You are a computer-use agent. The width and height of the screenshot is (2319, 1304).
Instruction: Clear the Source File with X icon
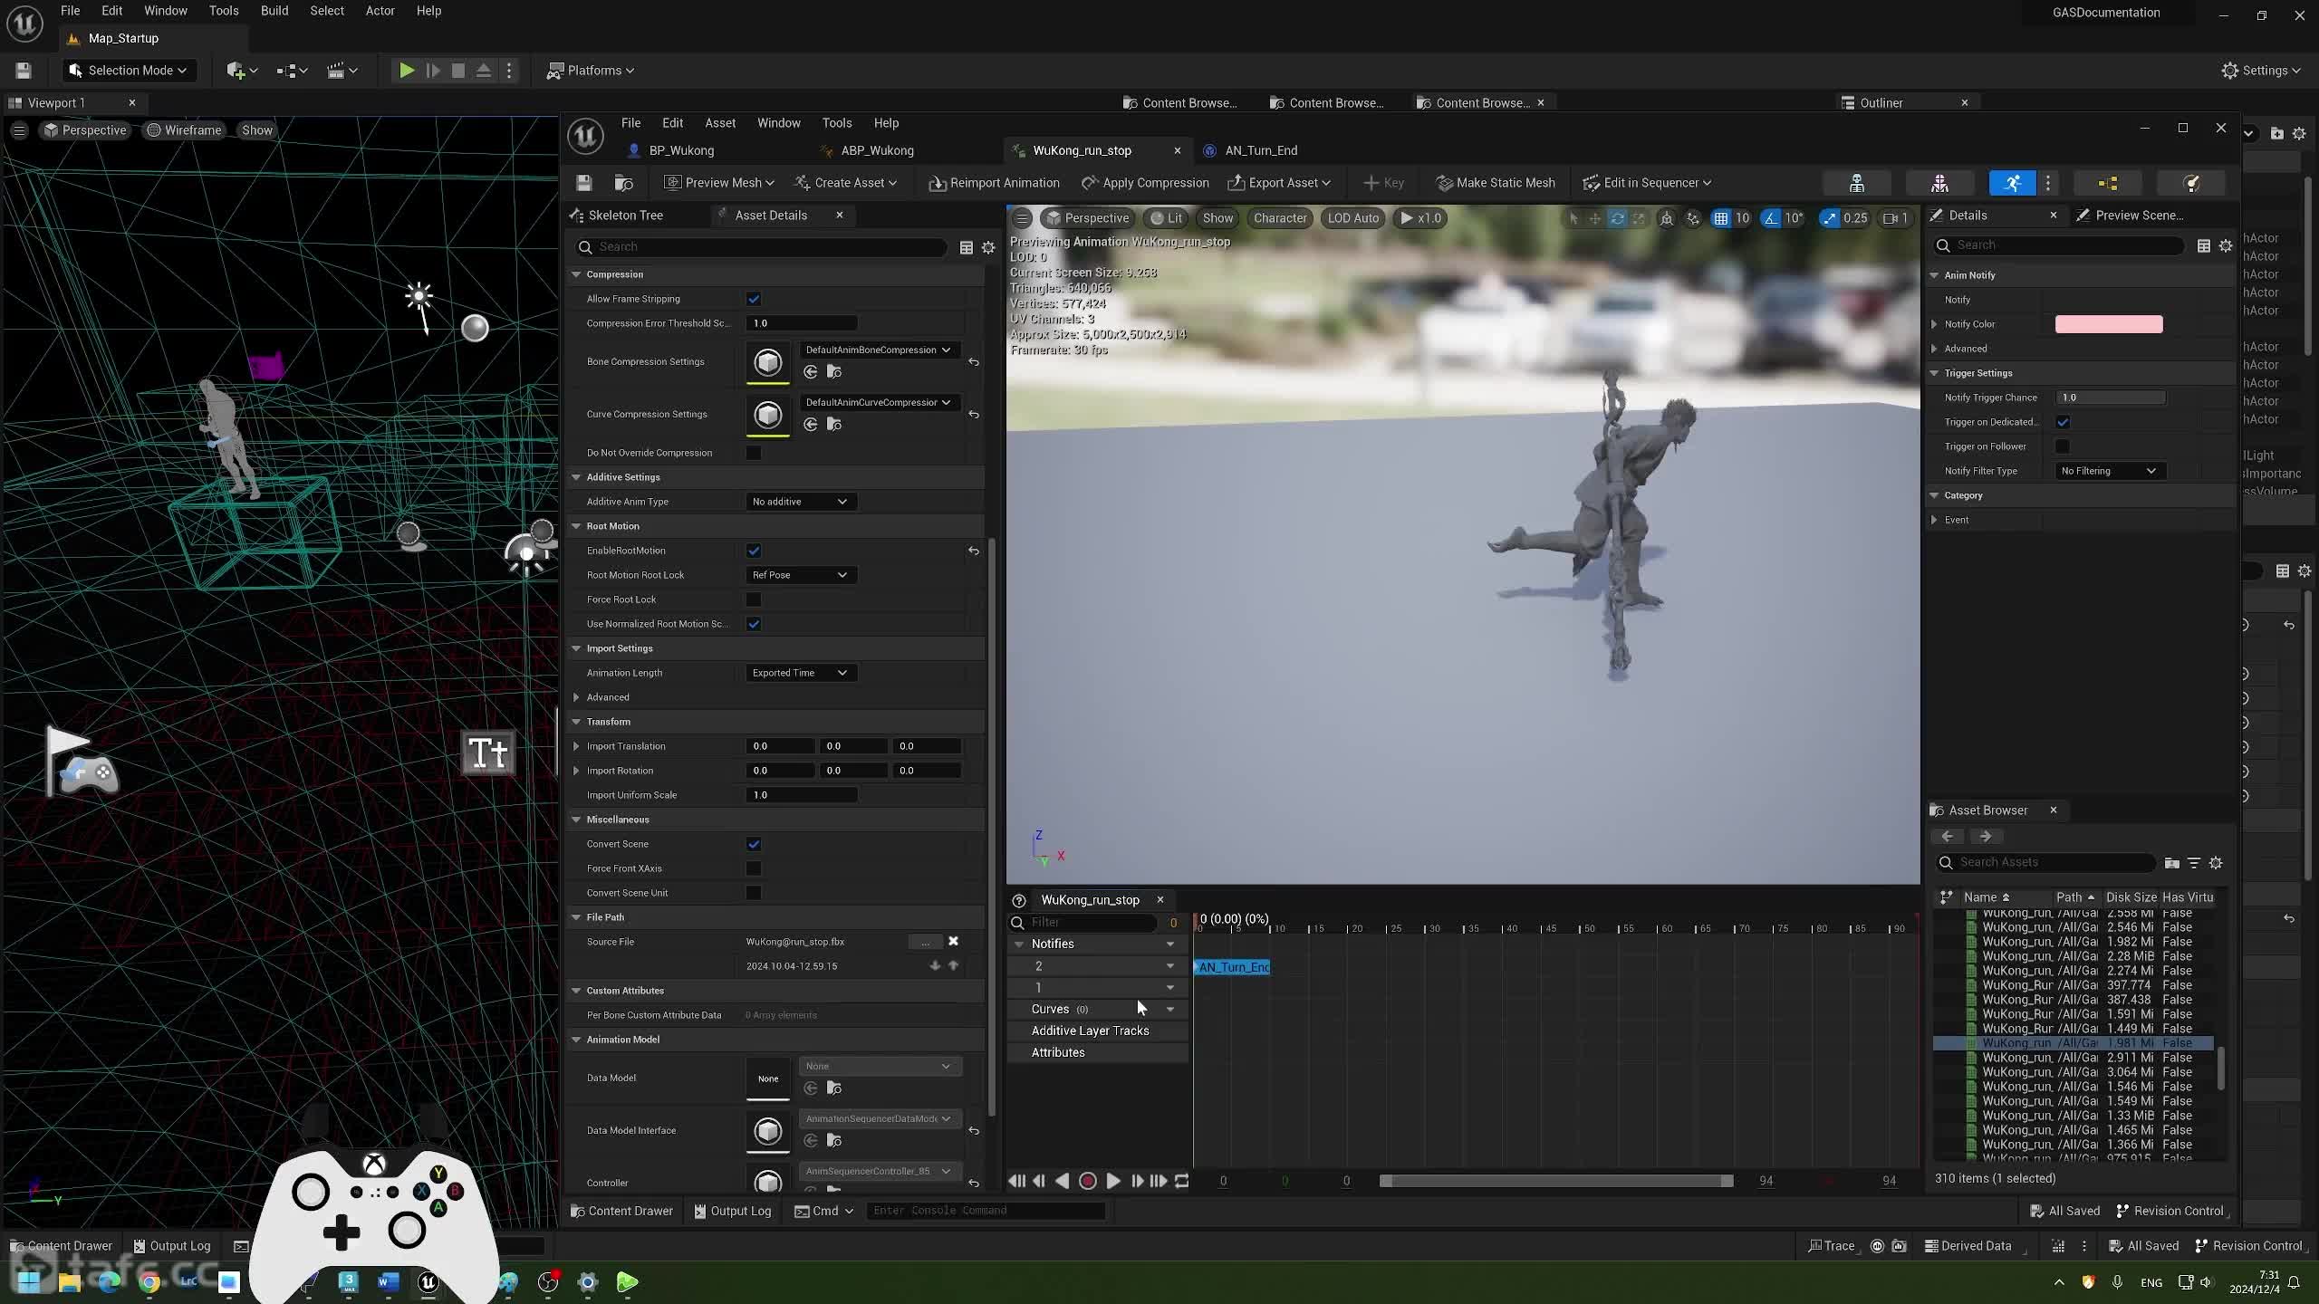pos(953,942)
